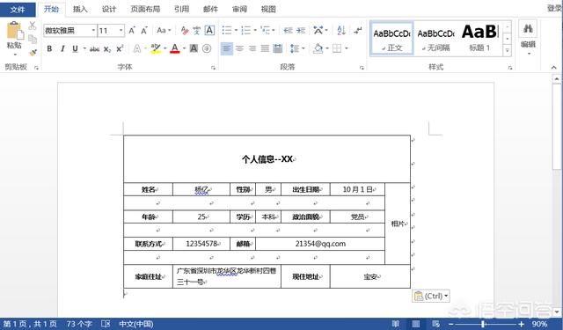Decrease paragraph indent

pos(288,31)
